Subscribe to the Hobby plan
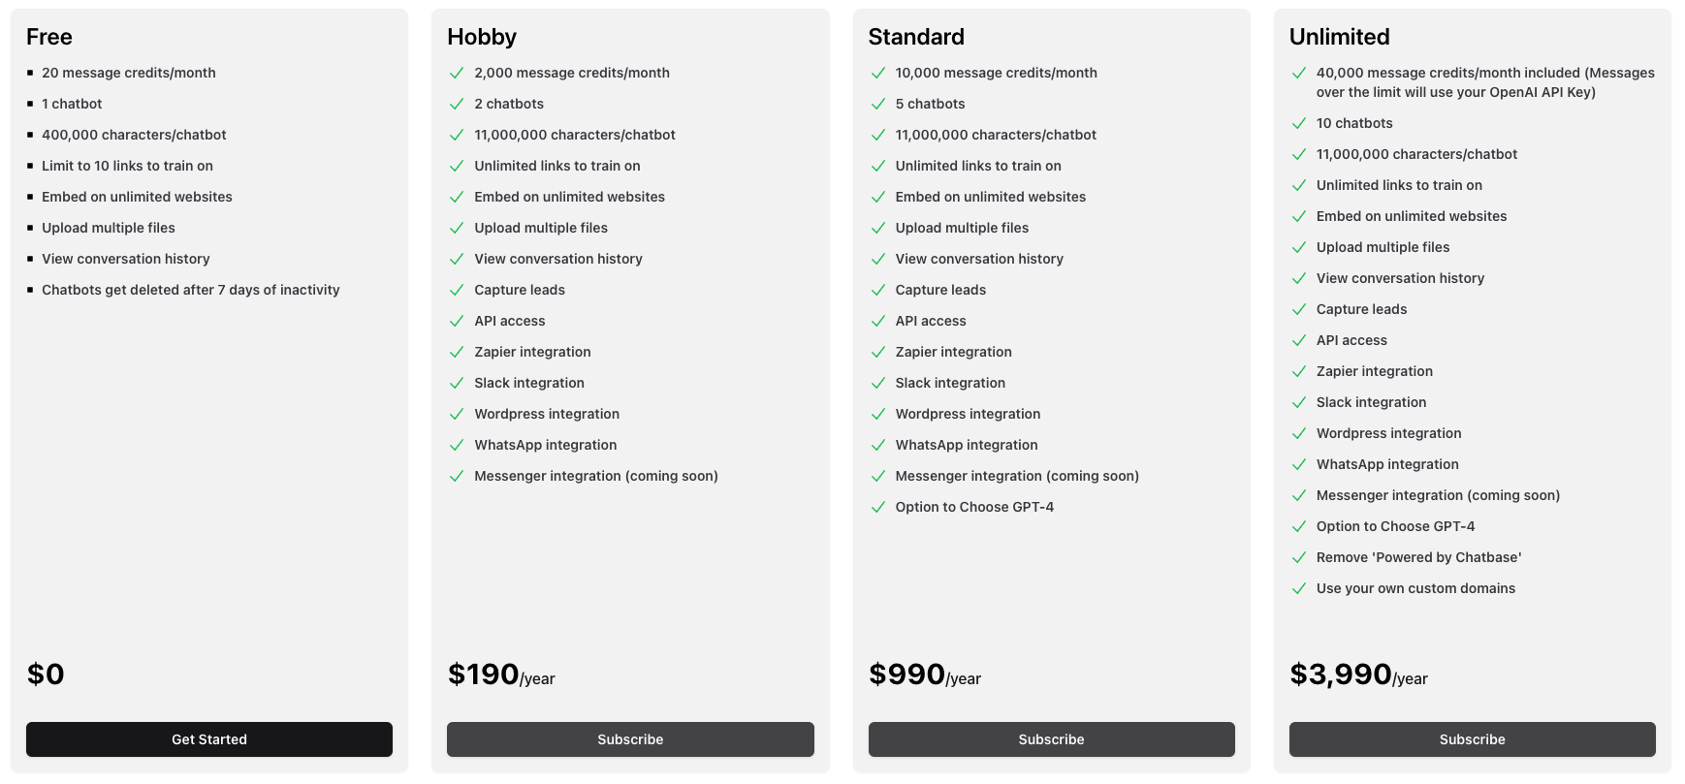The height and width of the screenshot is (784, 1685). tap(630, 739)
